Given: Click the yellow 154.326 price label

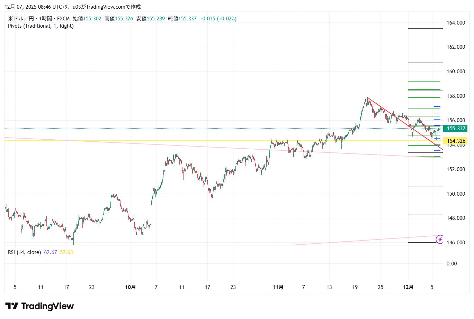Looking at the screenshot, I should coord(456,141).
